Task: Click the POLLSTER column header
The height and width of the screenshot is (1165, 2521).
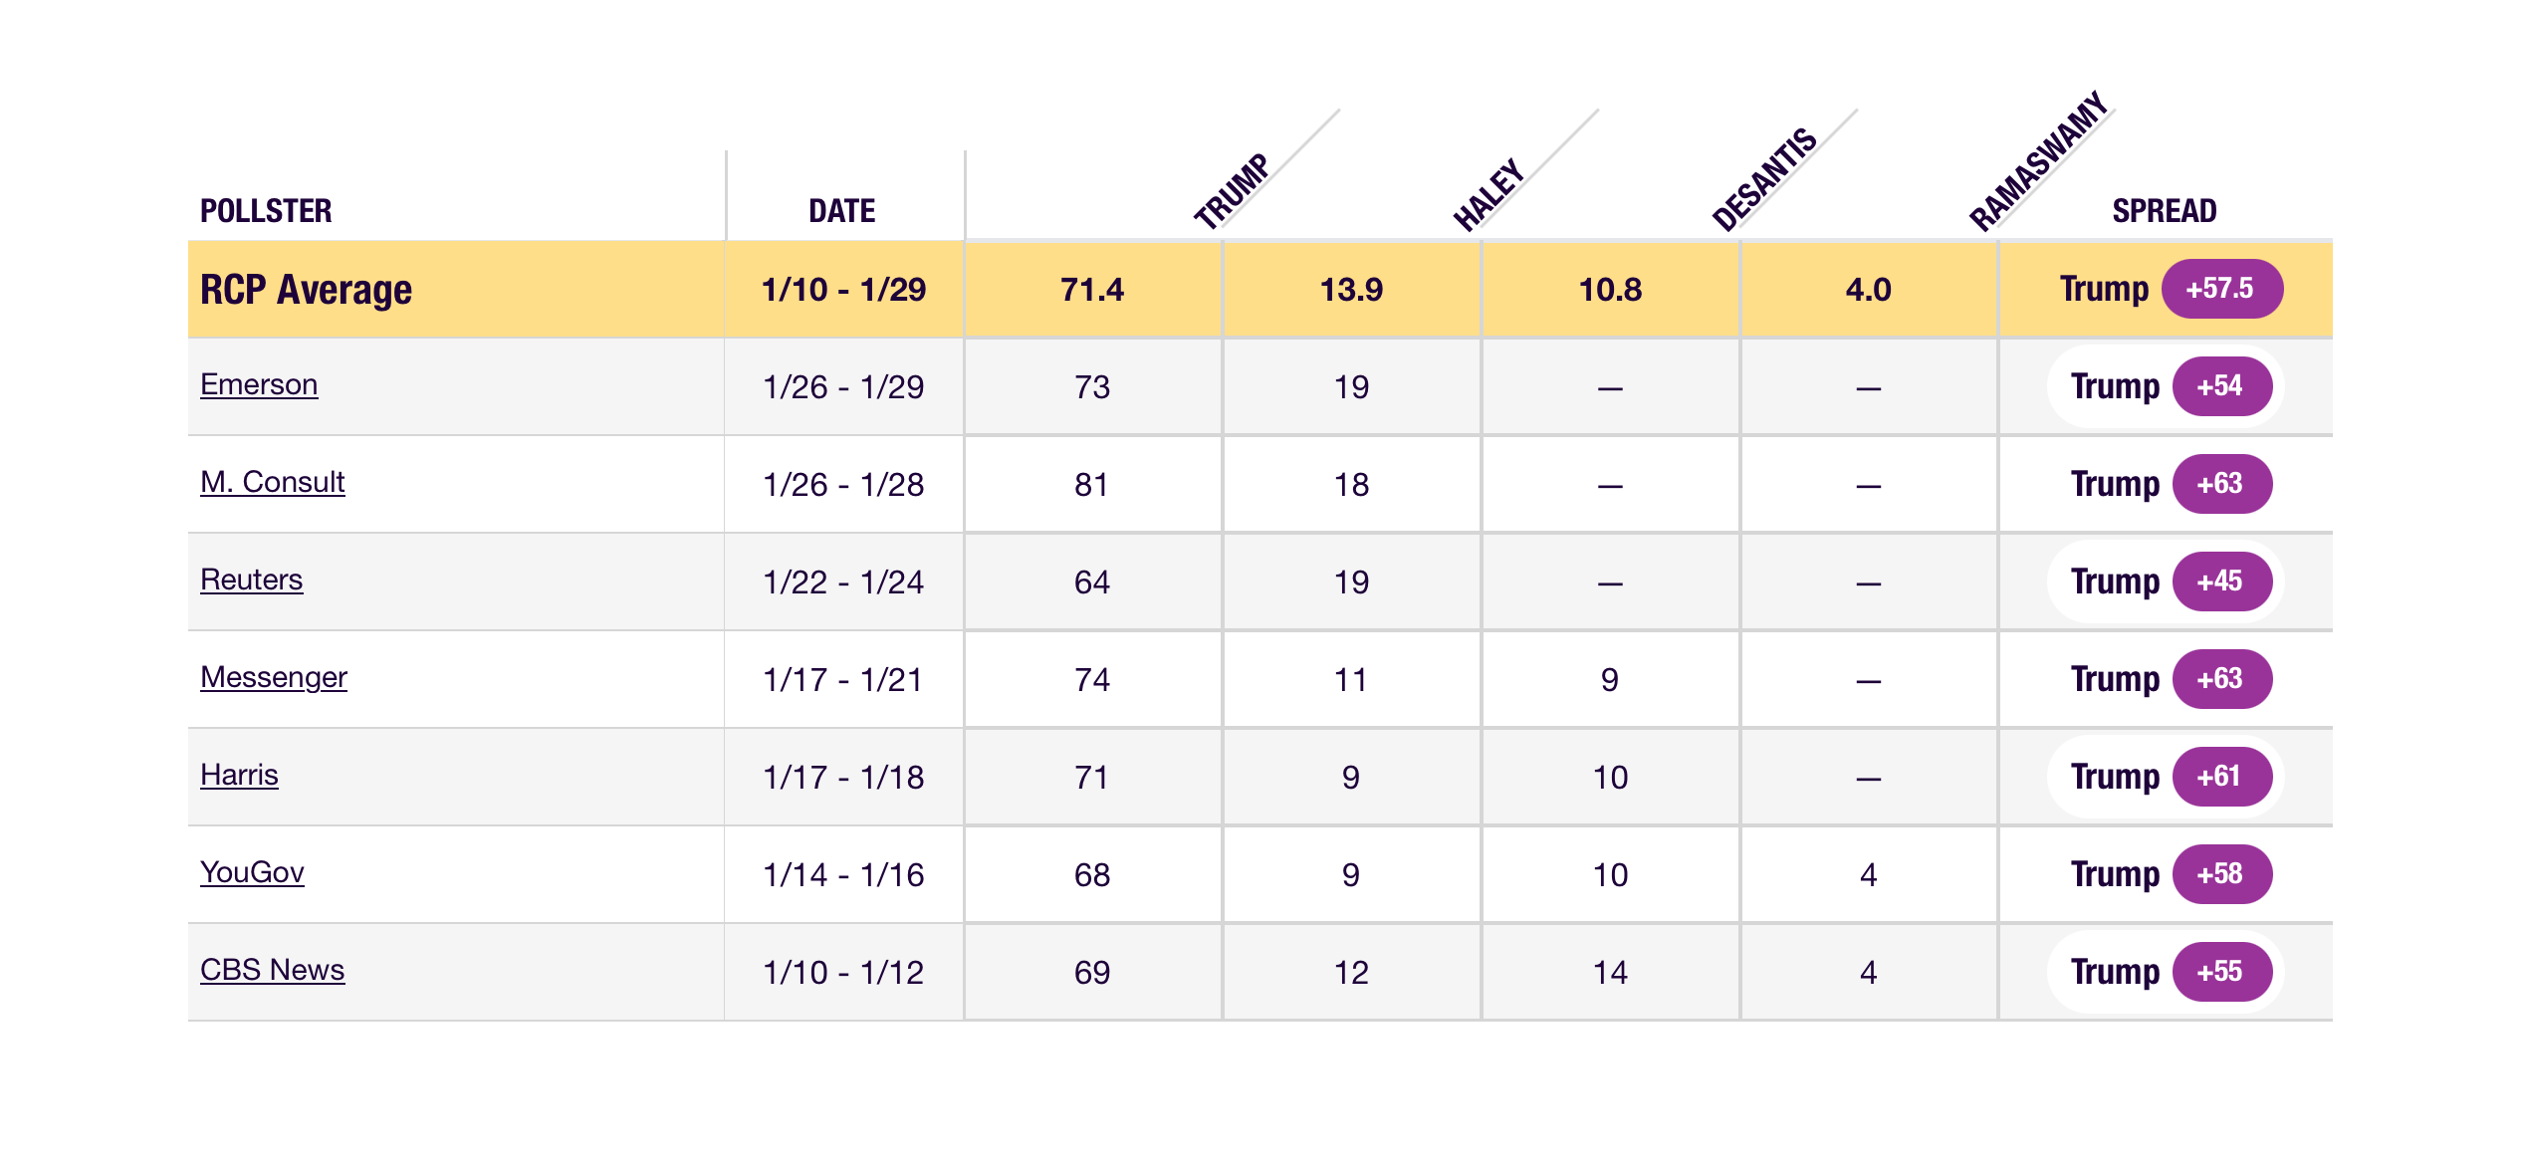Action: click(266, 211)
